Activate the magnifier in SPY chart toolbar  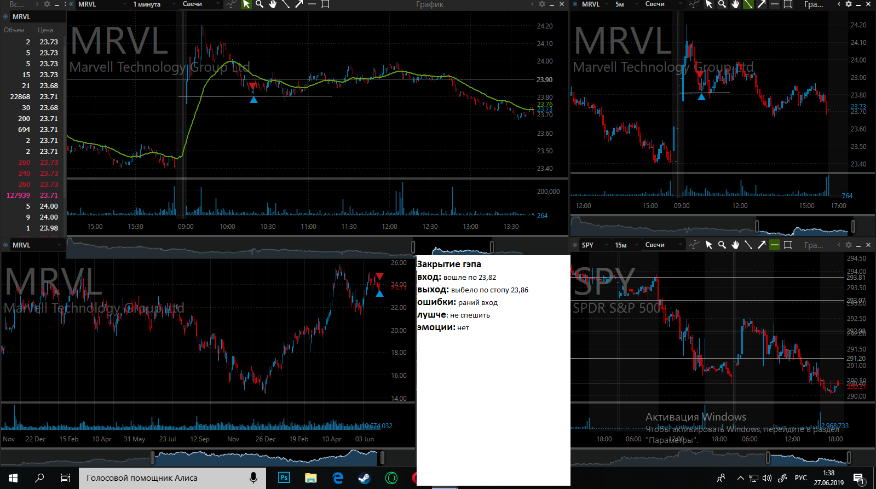722,245
